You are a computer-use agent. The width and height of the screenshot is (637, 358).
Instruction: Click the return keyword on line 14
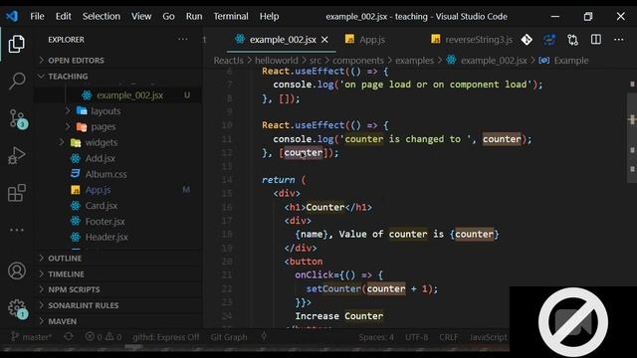point(279,180)
